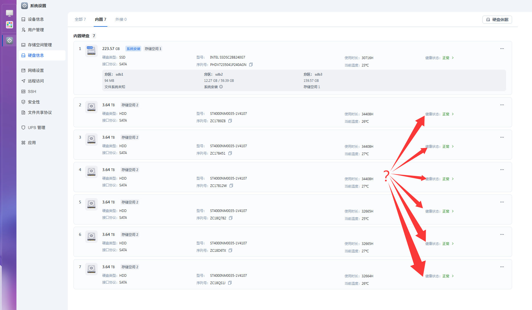Viewport: 532px width, 310px height.
Task: Copy serial number ZC17B451
Action: 230,153
